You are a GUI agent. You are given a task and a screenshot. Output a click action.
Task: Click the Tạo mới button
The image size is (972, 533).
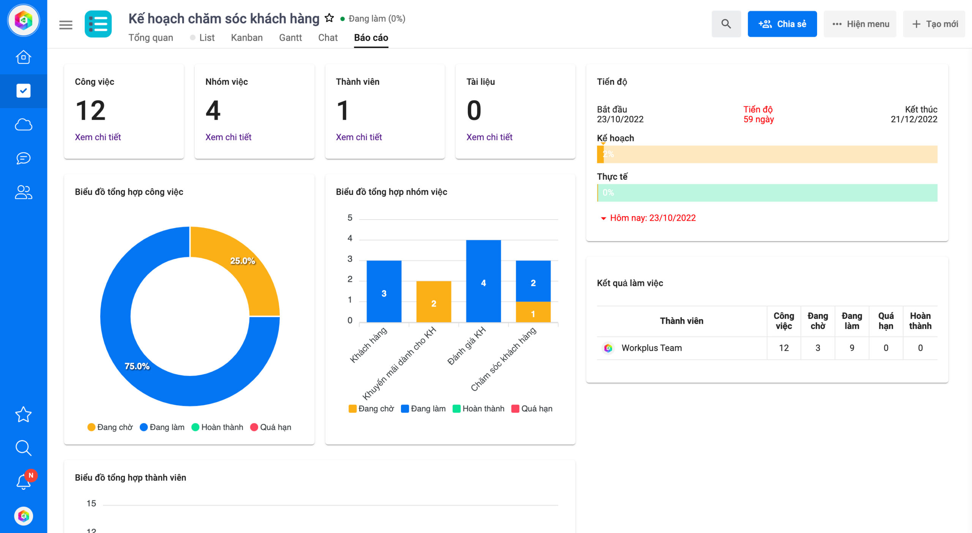[x=934, y=24]
